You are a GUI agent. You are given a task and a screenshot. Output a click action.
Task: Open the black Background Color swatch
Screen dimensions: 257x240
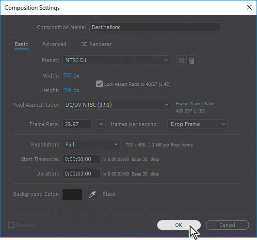pyautogui.click(x=72, y=194)
